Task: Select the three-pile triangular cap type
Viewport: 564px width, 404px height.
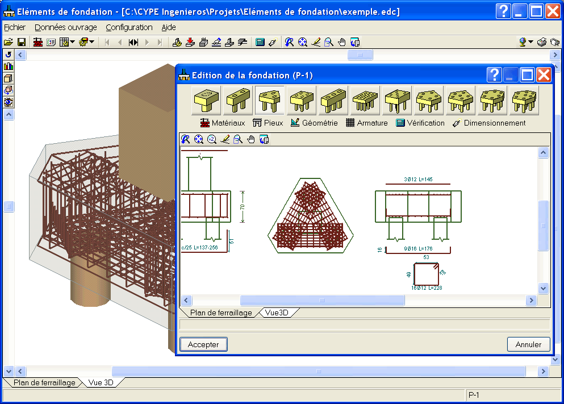Action: pos(269,101)
